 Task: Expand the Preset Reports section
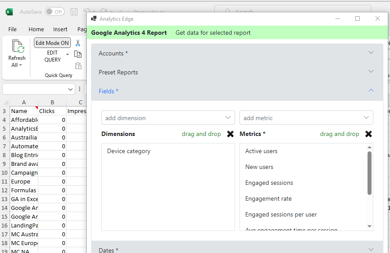pyautogui.click(x=237, y=72)
